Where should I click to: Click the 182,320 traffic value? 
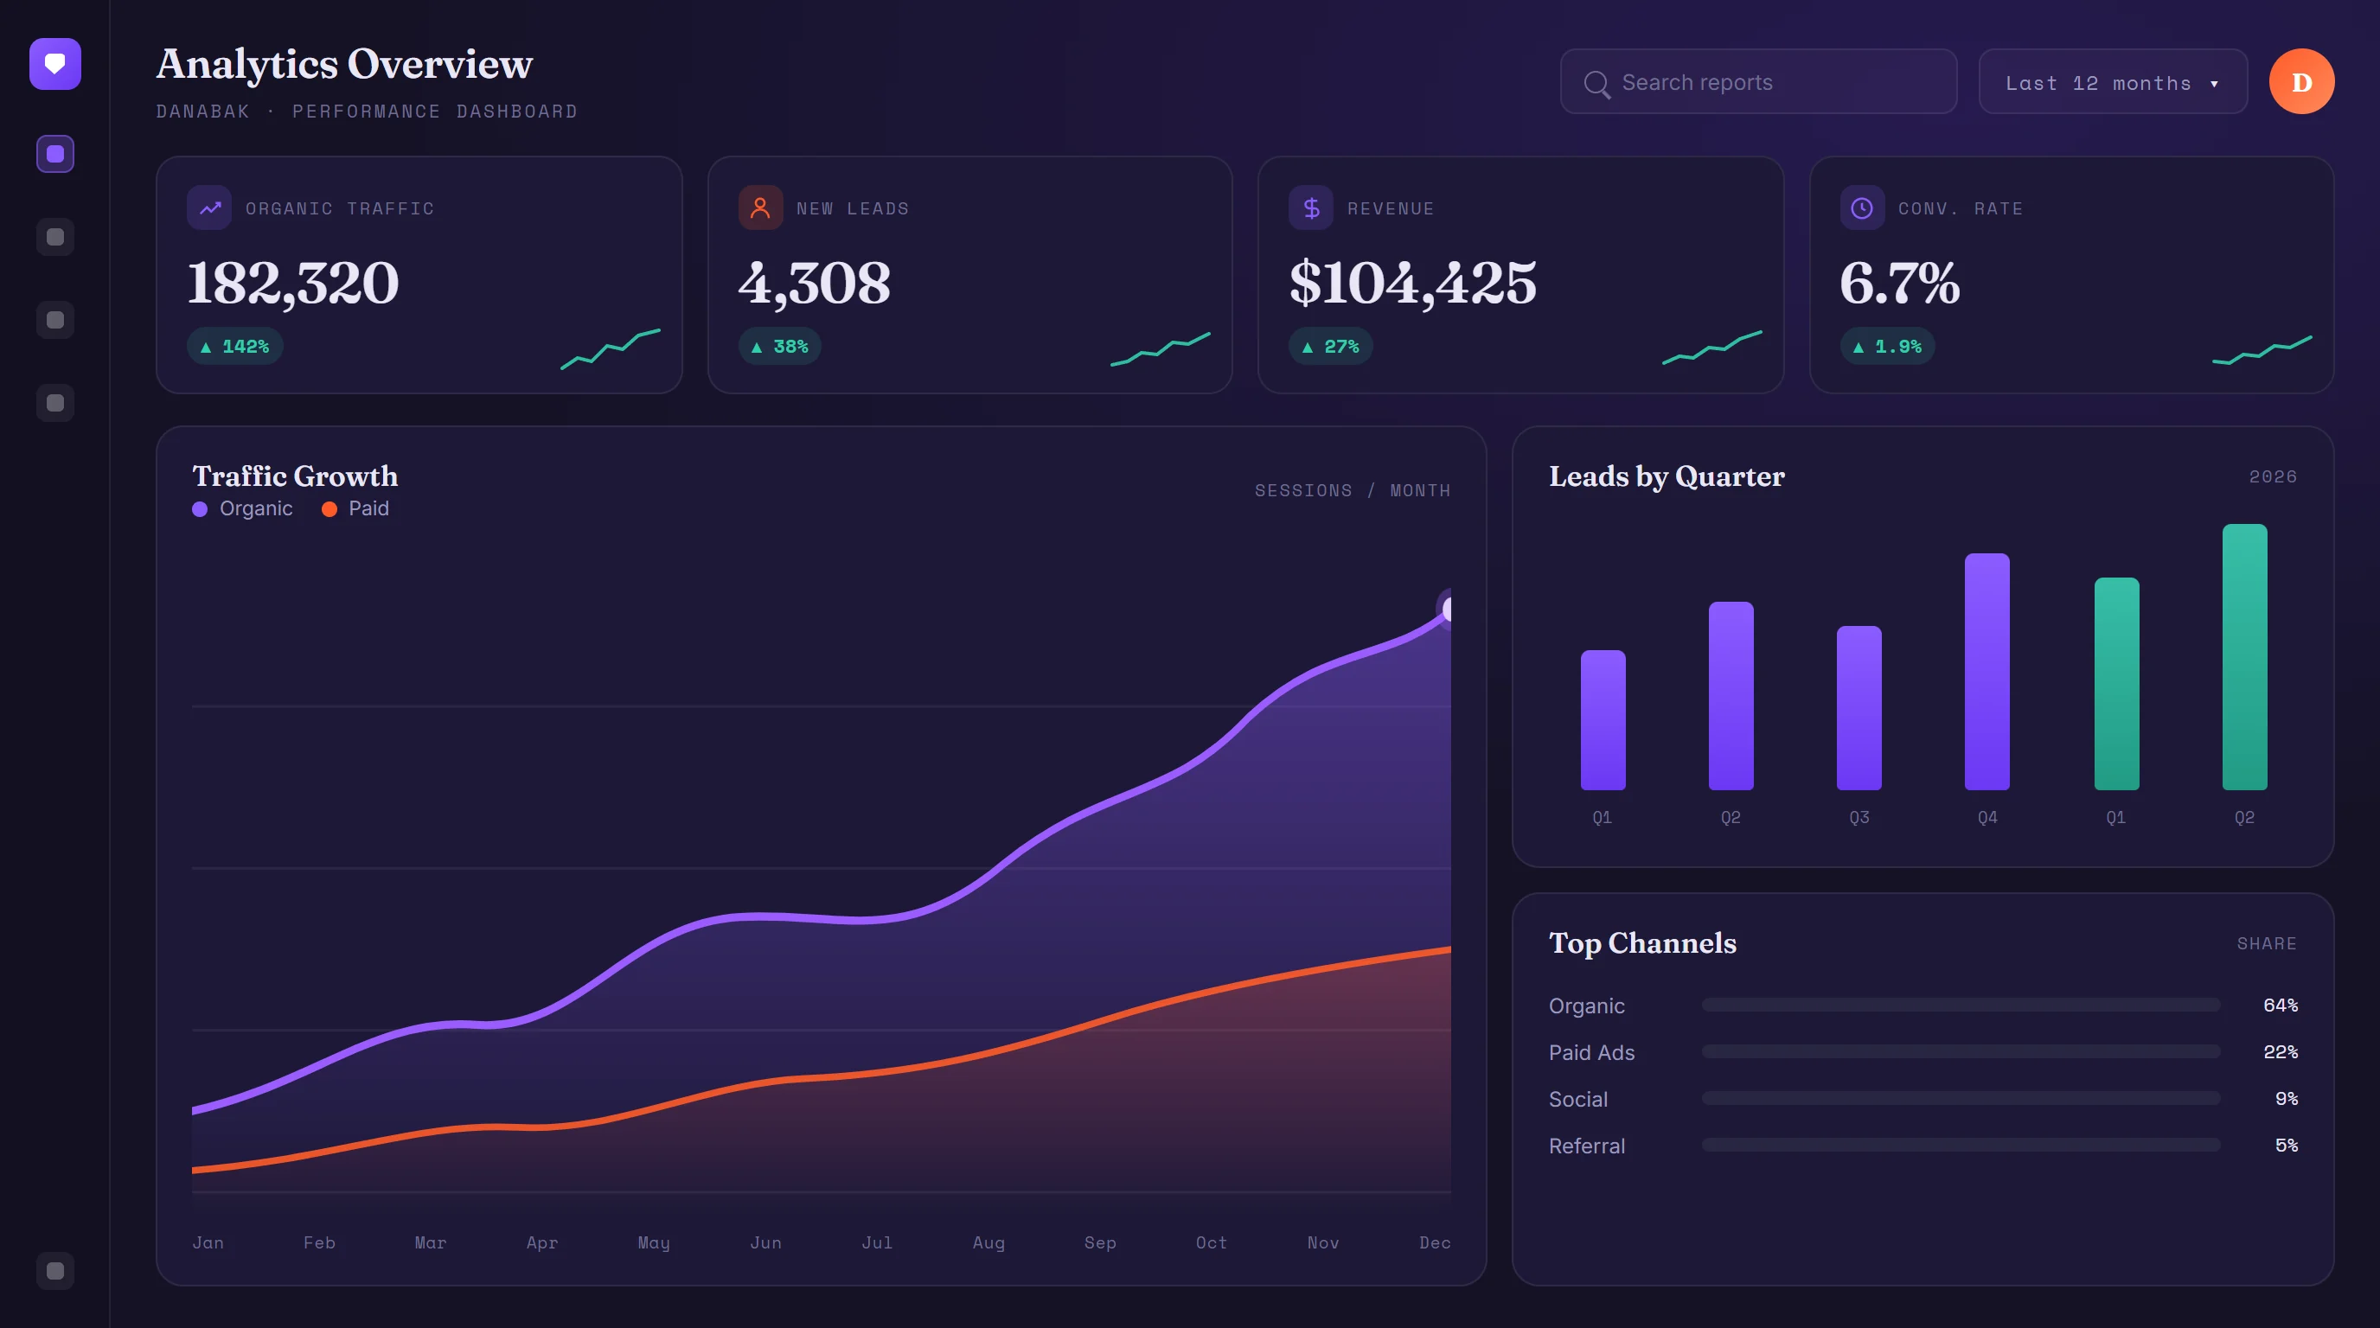click(293, 283)
